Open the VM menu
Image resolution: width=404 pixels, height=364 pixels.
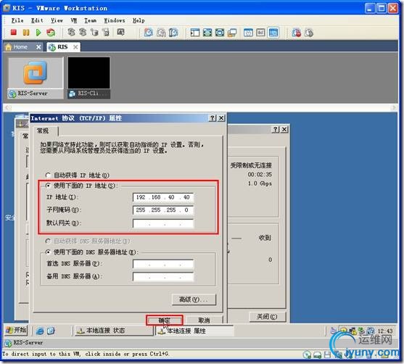click(x=74, y=20)
